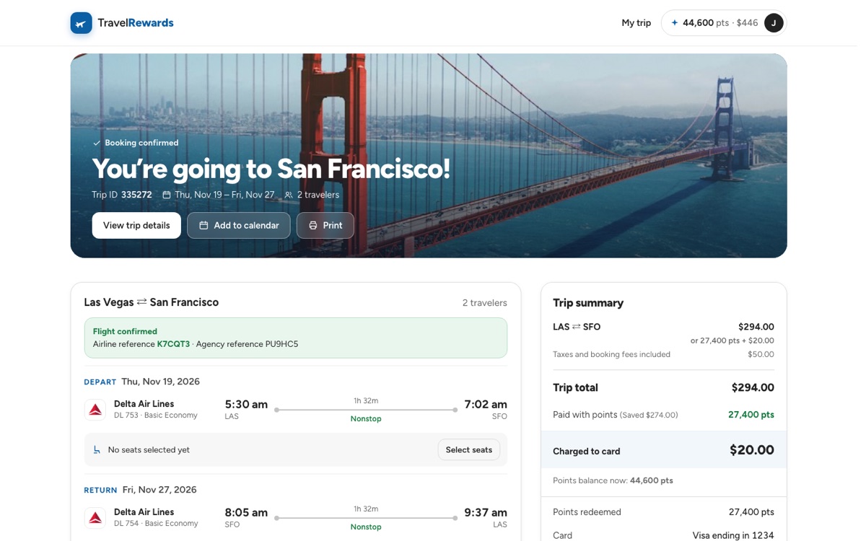Click the round-trip arrows icon in Las Vegas heading

(x=142, y=302)
